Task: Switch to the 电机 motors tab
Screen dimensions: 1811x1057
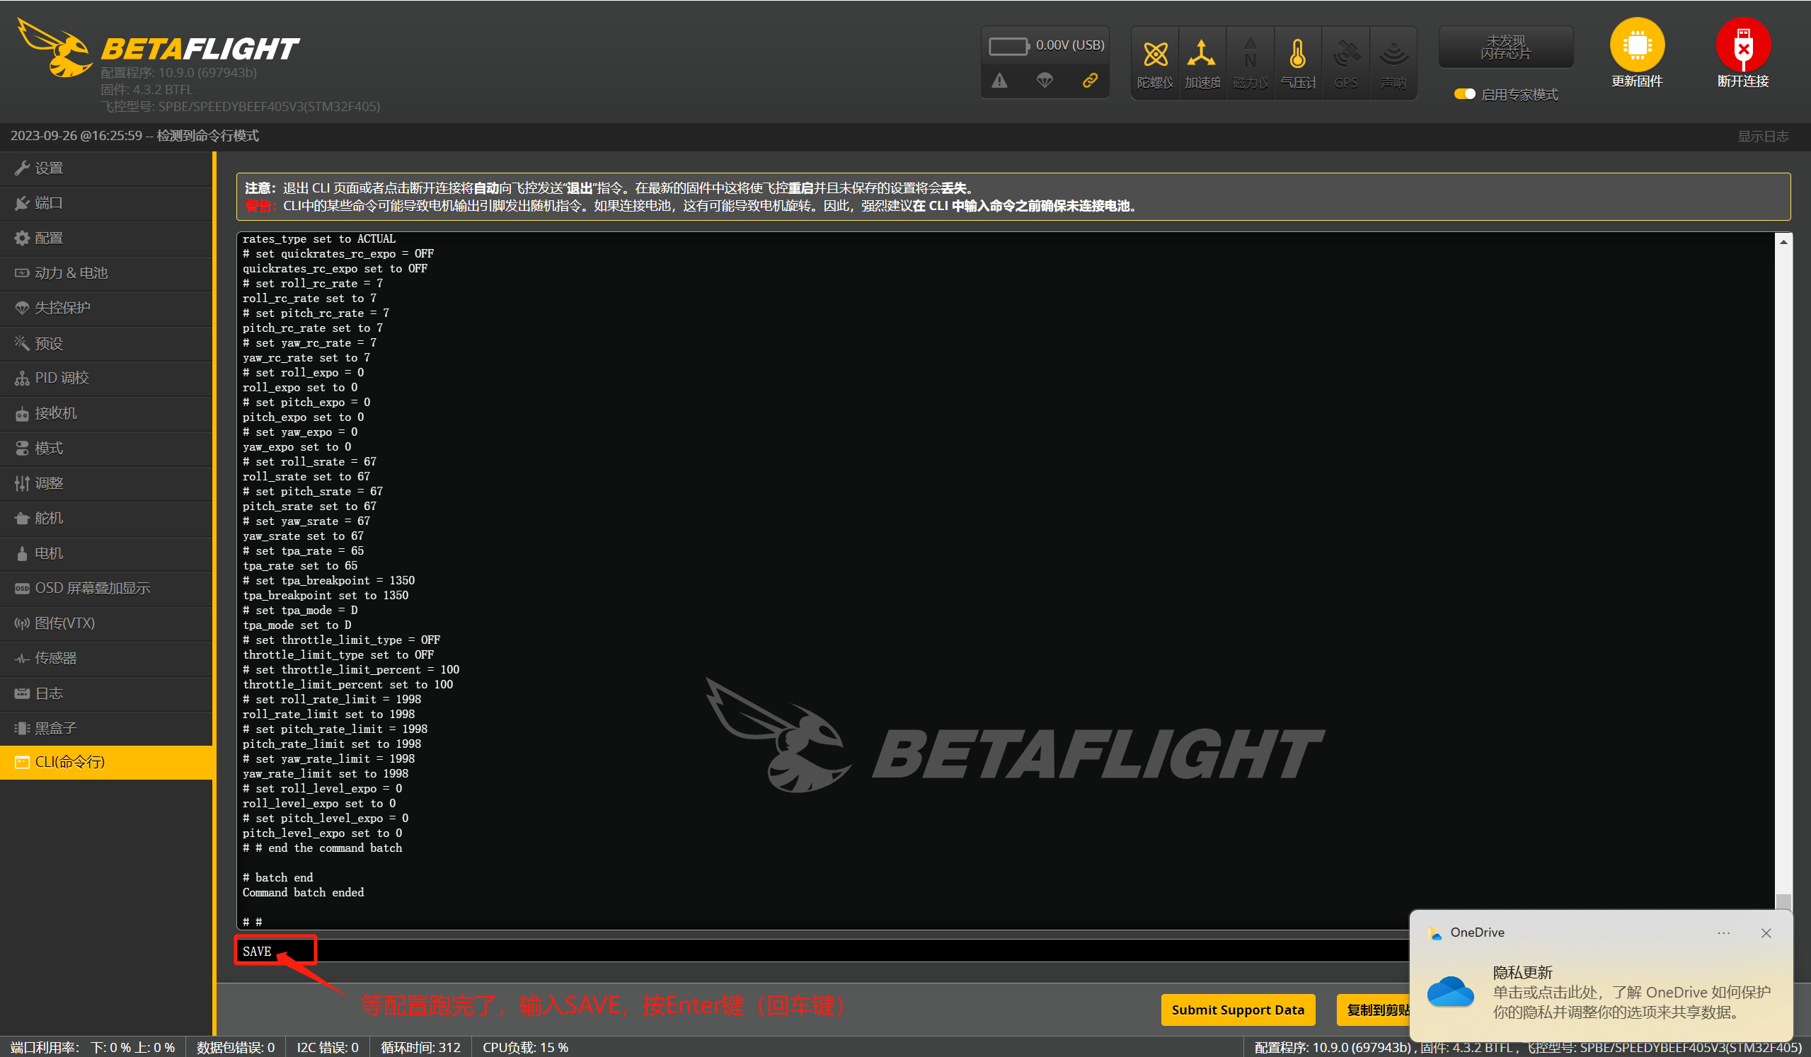Action: click(49, 553)
